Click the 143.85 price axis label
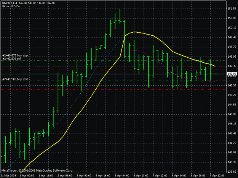The width and height of the screenshot is (238, 178). coord(232,114)
